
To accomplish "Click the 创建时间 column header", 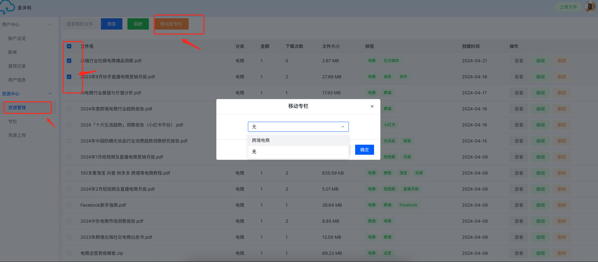I will coord(471,46).
